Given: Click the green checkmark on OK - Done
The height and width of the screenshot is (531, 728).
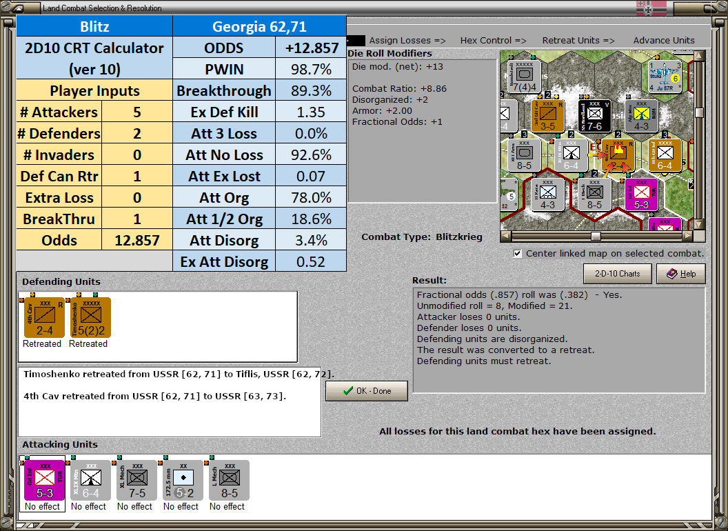Looking at the screenshot, I should [x=347, y=391].
